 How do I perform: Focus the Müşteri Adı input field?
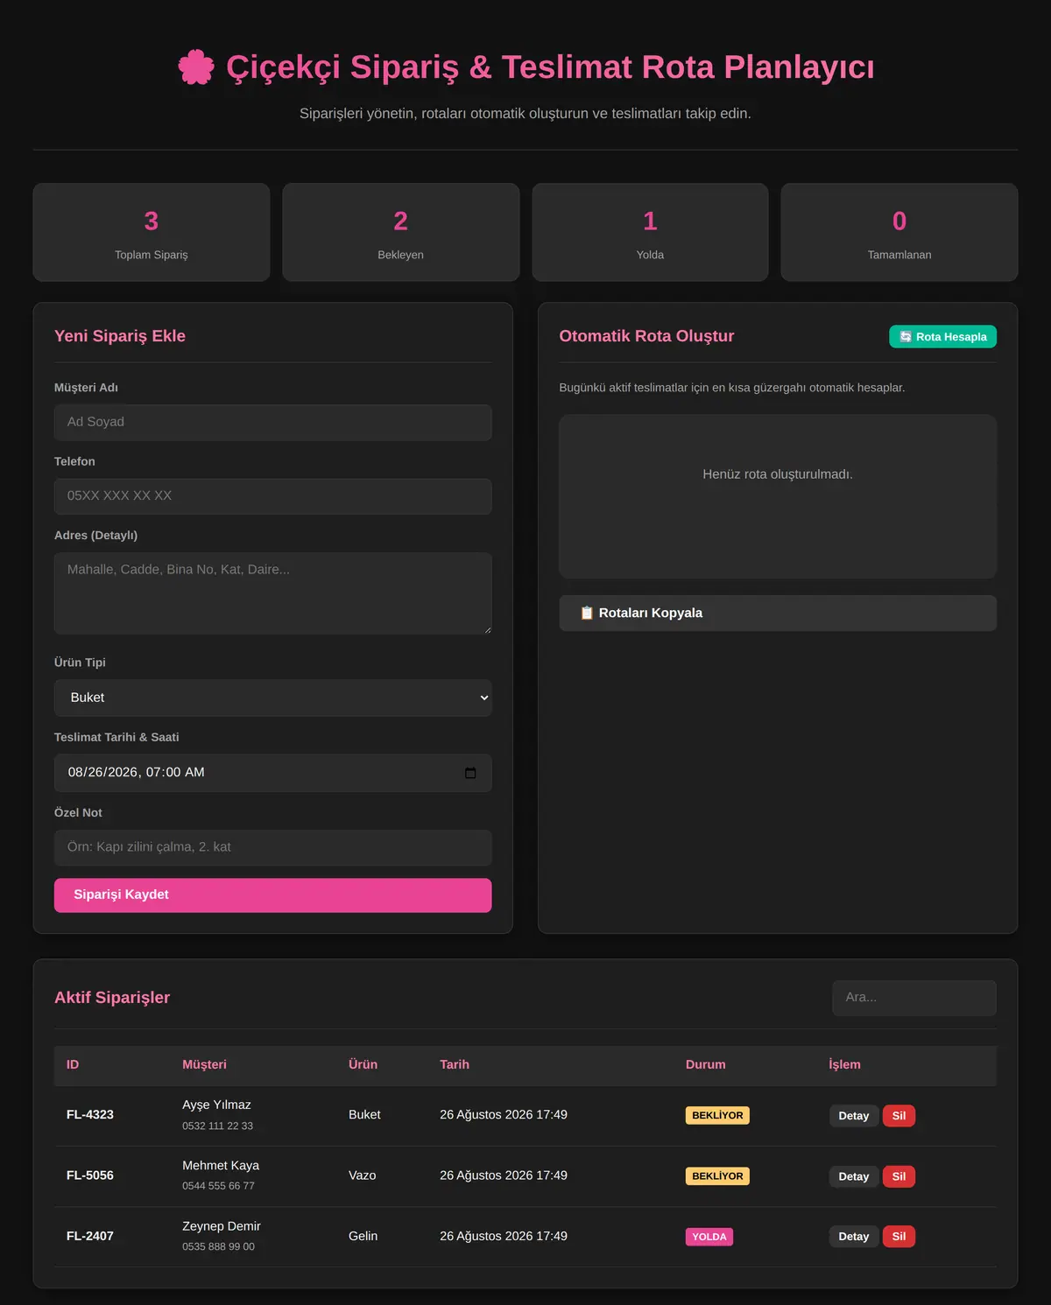click(272, 422)
